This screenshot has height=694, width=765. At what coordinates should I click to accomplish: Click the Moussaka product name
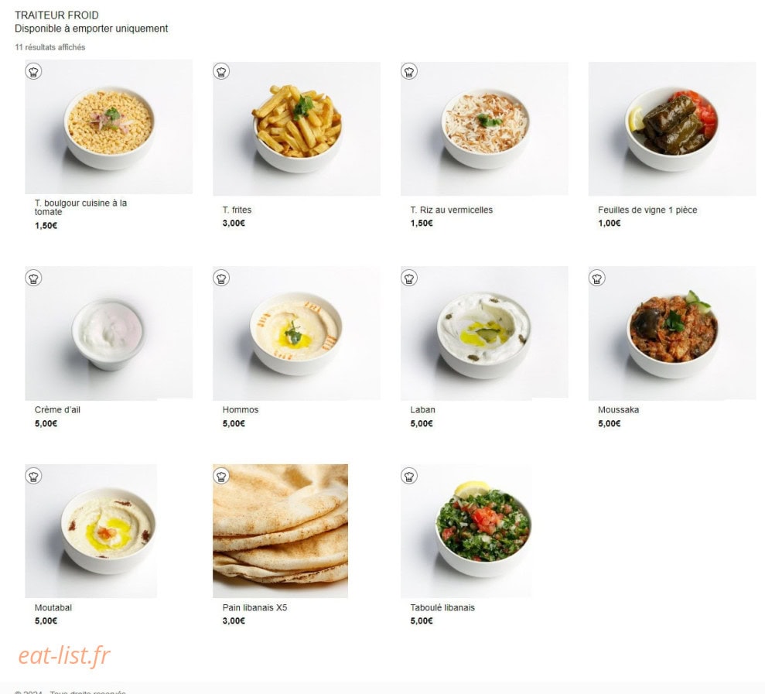[x=618, y=410]
